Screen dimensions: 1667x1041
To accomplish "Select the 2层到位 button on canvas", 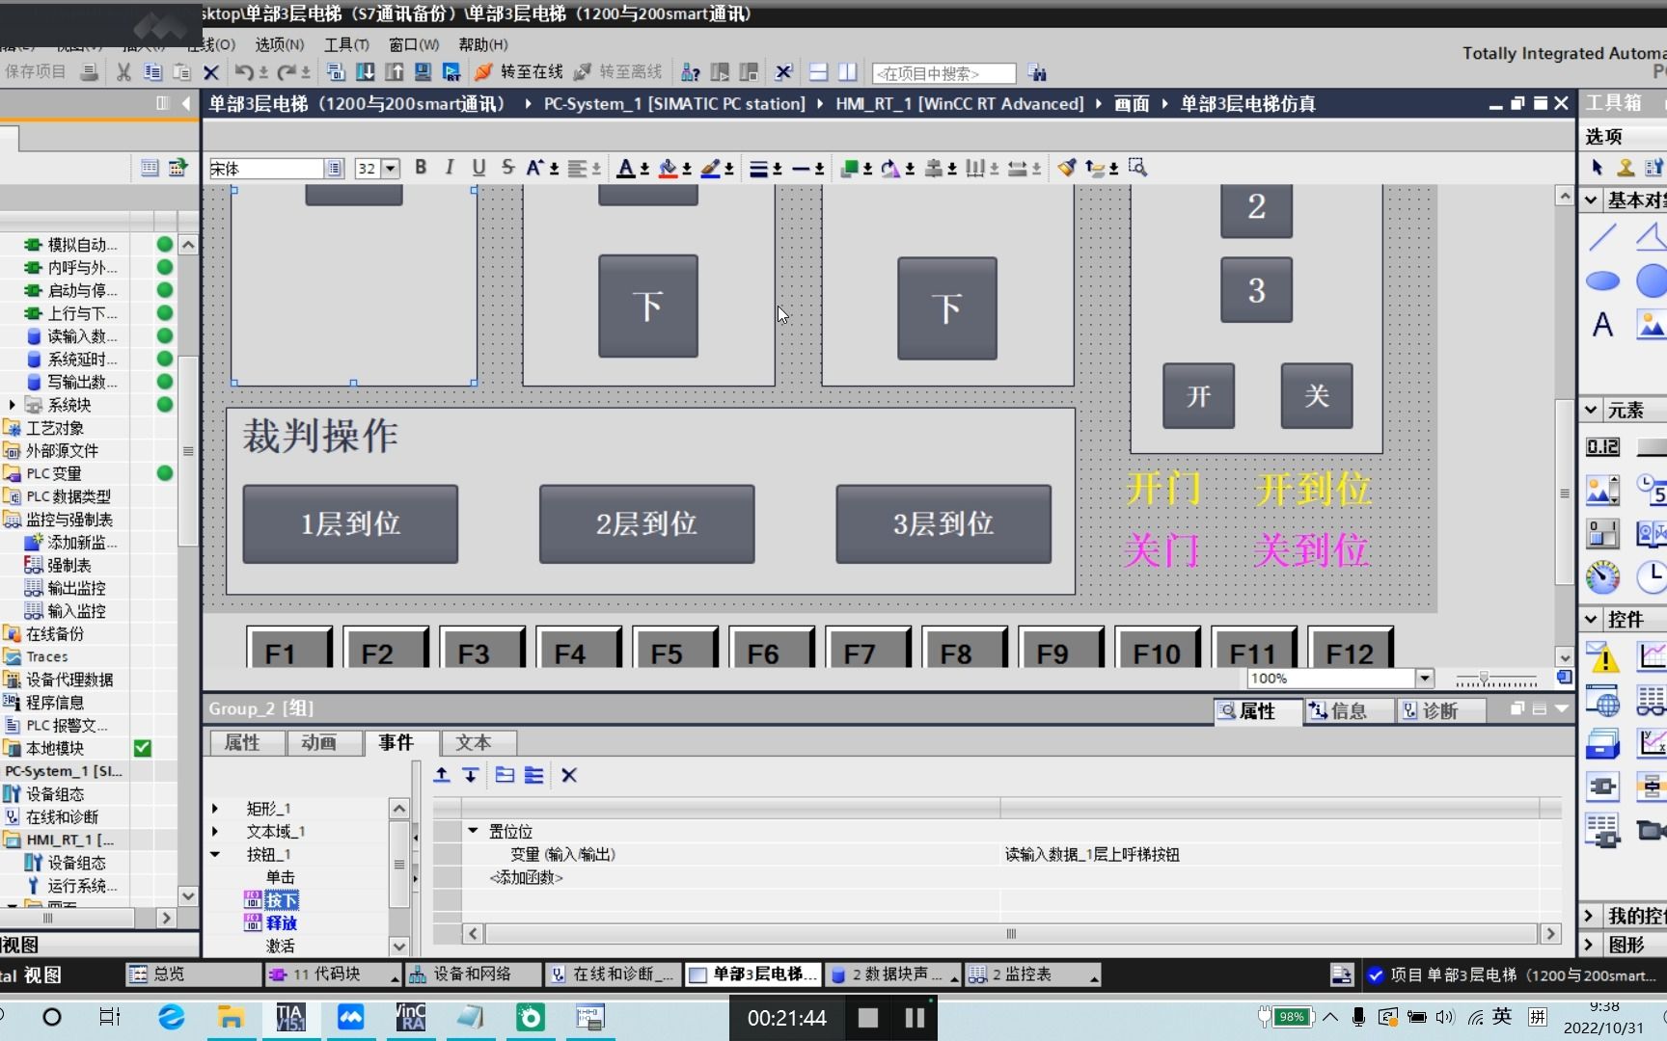I will tap(646, 524).
